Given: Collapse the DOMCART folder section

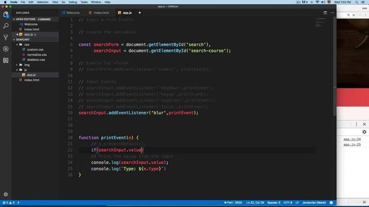Looking at the screenshot, I should click(x=23, y=40).
